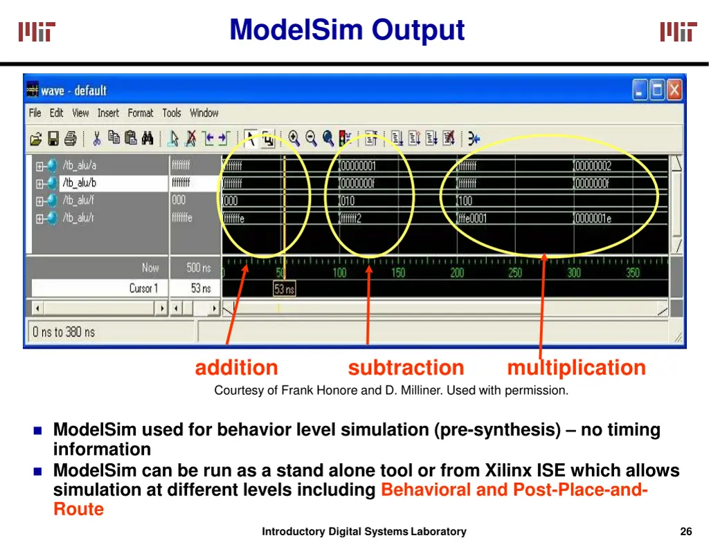
Task: Click the Break simulation icon with red X
Action: point(449,138)
